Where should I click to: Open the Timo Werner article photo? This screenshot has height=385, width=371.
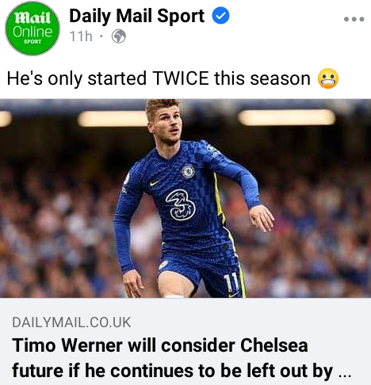click(185, 198)
